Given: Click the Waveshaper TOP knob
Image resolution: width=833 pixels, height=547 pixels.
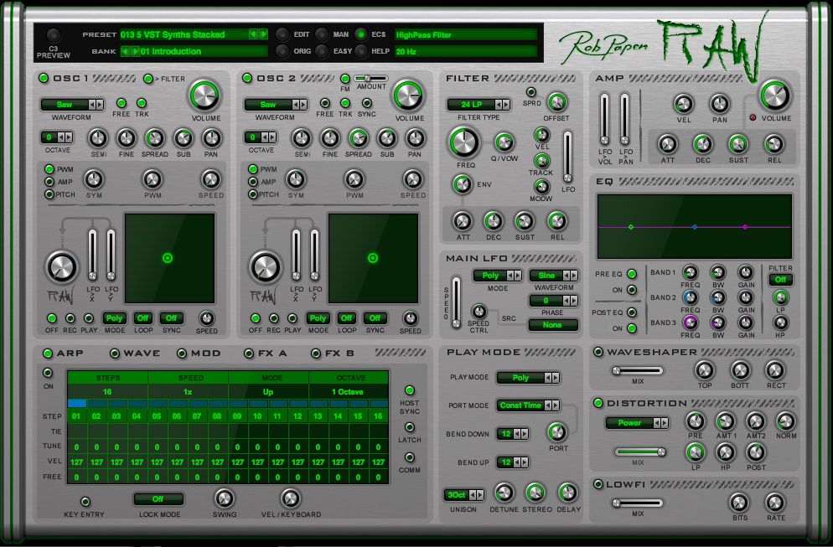Looking at the screenshot, I should pyautogui.click(x=705, y=370).
